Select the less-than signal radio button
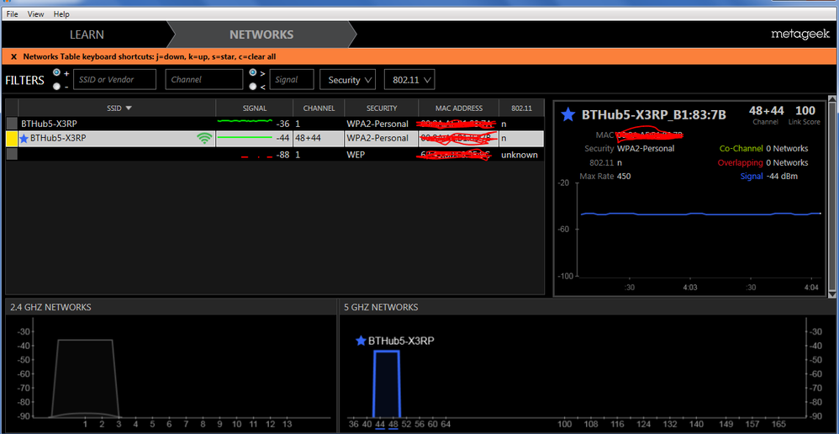839x434 pixels. tap(253, 86)
